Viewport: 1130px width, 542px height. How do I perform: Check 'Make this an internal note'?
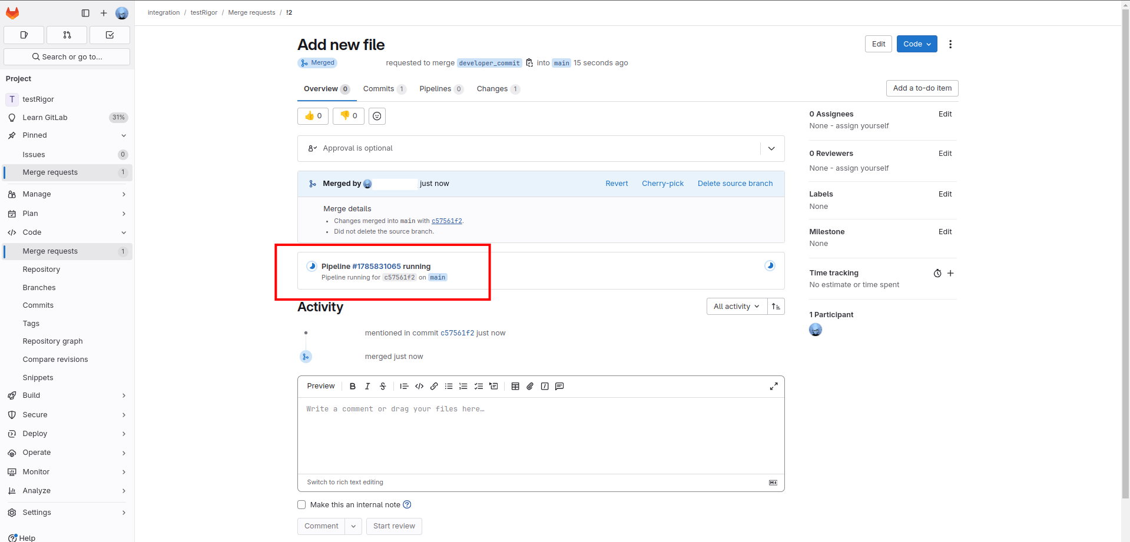pyautogui.click(x=301, y=505)
